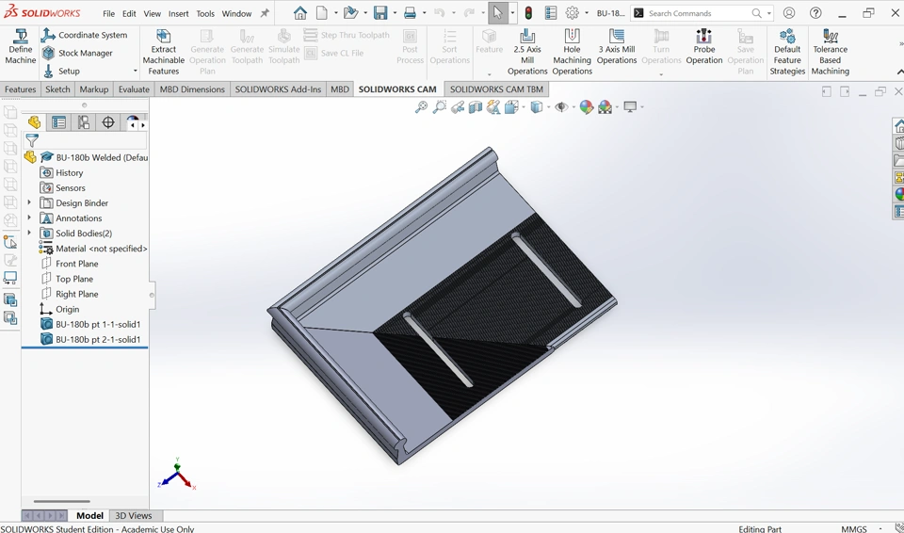Open the Insert menu
Screen dimensions: 904x533
178,13
